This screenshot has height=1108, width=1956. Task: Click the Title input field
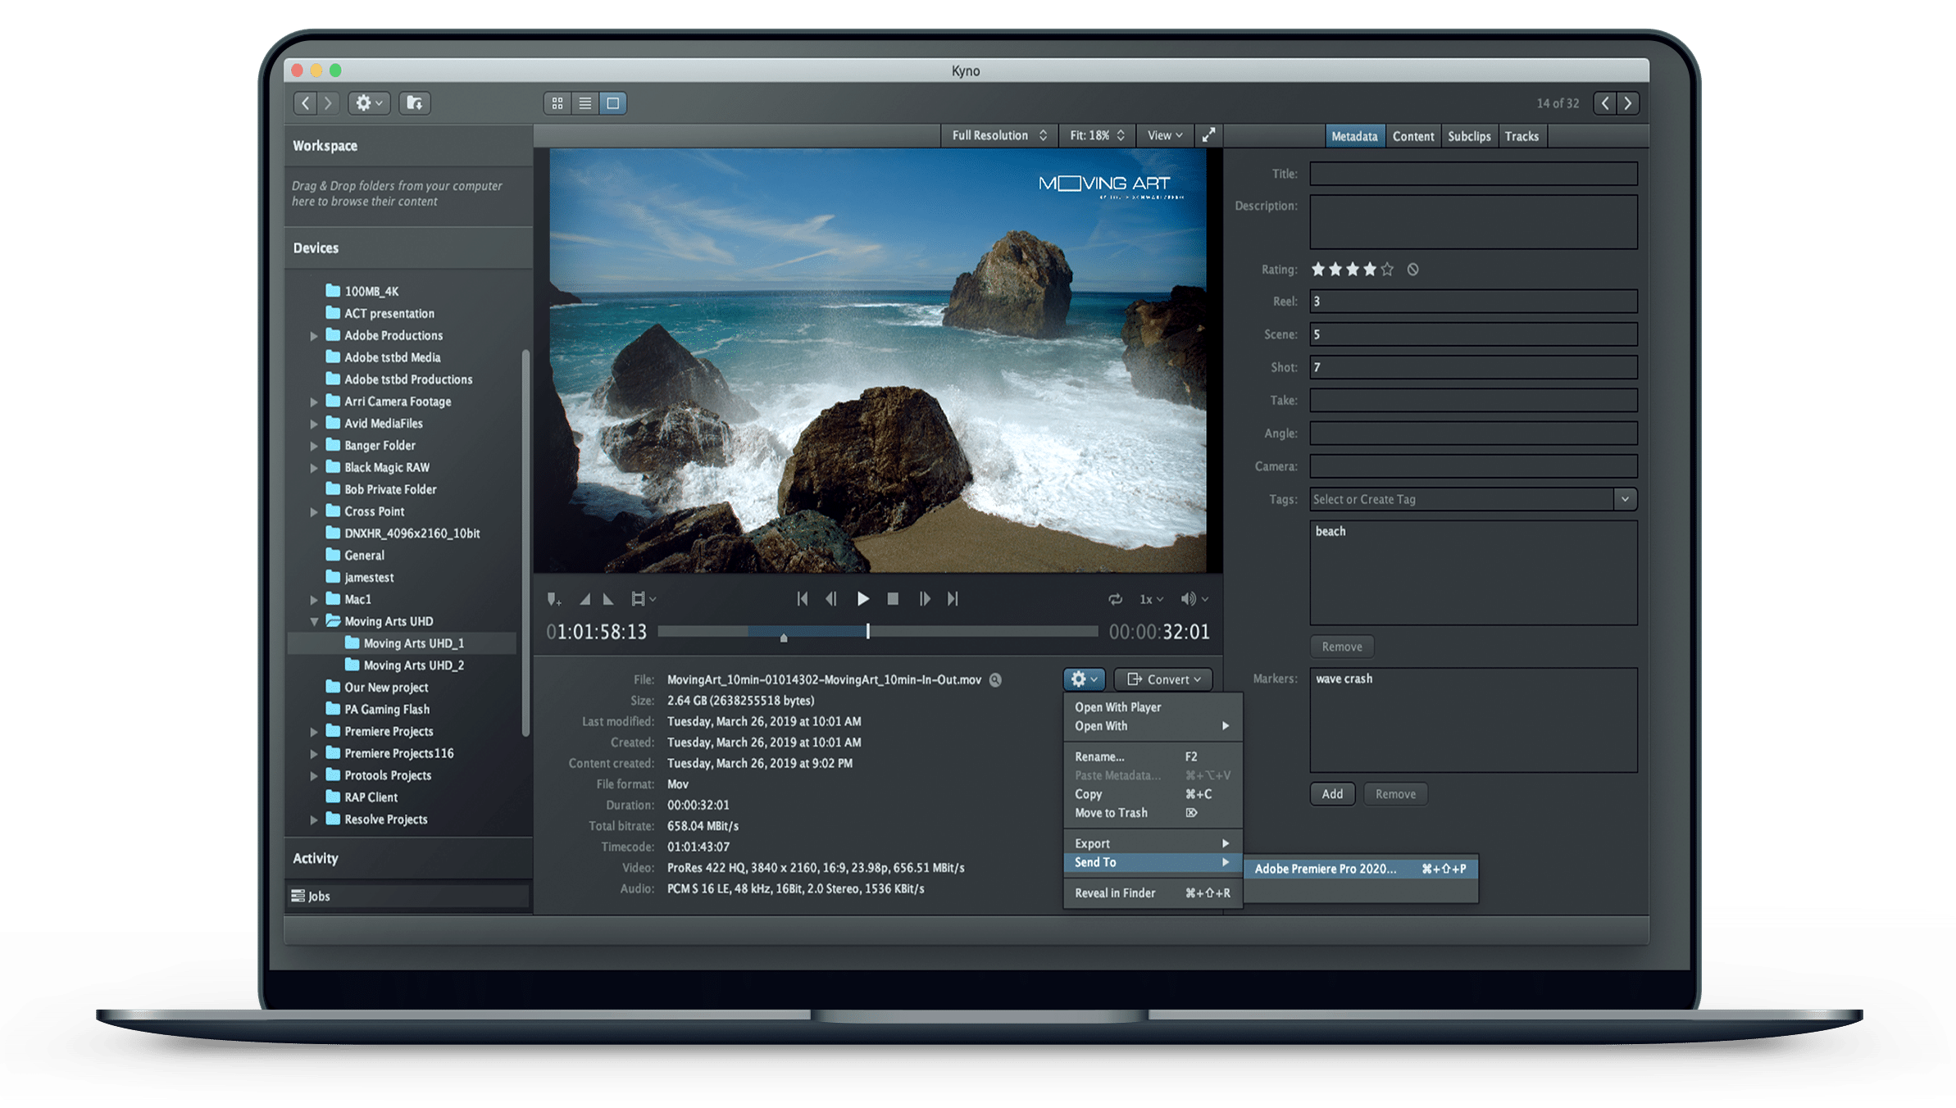(x=1473, y=174)
